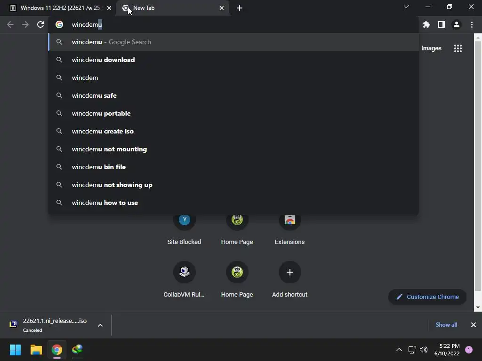
Task: Pick the wincdemu create iso suggestion
Action: (x=233, y=131)
